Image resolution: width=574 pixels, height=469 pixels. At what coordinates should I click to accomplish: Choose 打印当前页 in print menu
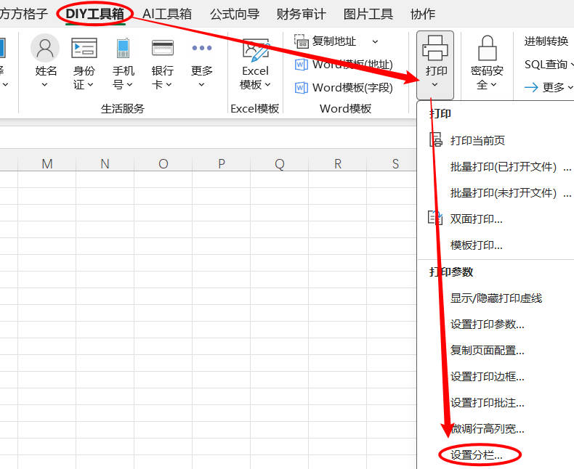coord(477,140)
